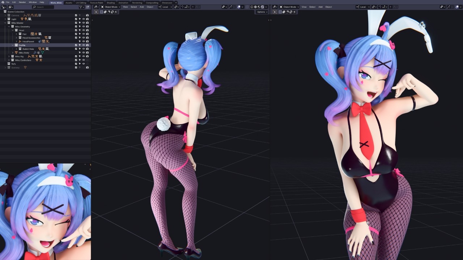Uncheck the Hair collection checkbox
Screen dimensions: 463x260
pyautogui.click(x=76, y=34)
